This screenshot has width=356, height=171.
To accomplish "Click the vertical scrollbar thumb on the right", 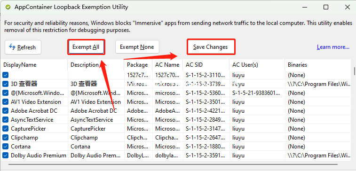I will click(355, 71).
